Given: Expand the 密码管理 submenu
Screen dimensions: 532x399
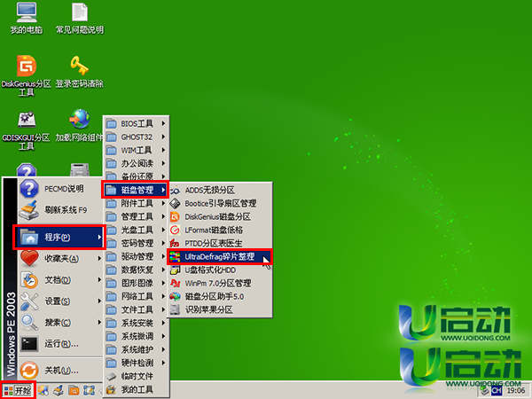Looking at the screenshot, I should tap(136, 243).
